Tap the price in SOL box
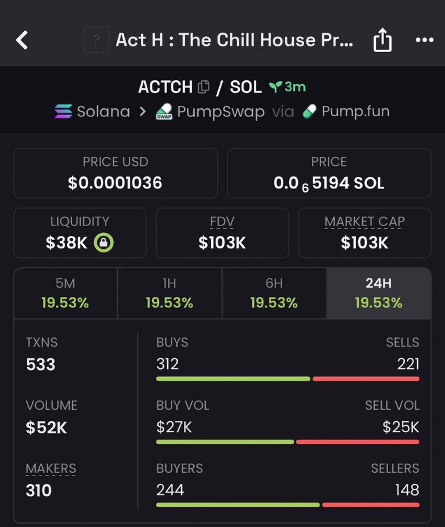Screen dimensions: 445x527 [329, 173]
